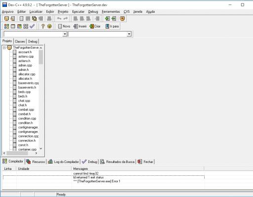253x197 pixels.
Task: Open the Log do Compilador tab
Action: 63,162
